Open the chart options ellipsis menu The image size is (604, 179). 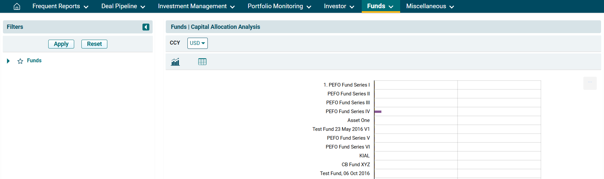(590, 83)
